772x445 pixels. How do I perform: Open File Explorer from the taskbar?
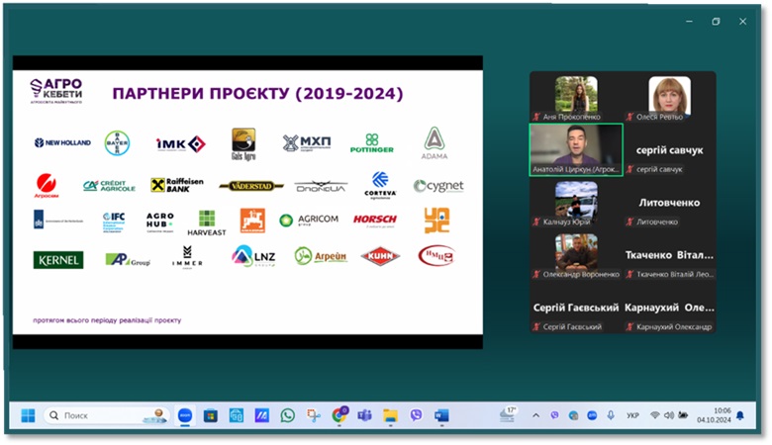[390, 415]
